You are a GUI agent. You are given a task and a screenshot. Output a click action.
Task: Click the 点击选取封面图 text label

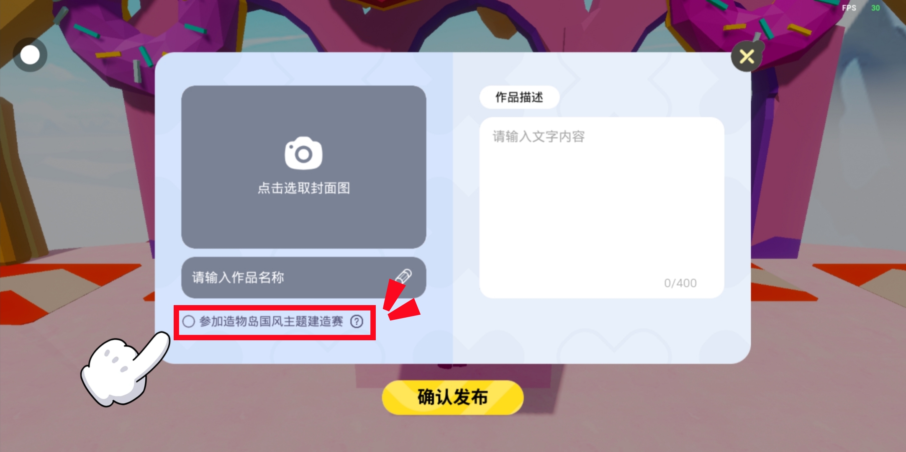(x=304, y=188)
